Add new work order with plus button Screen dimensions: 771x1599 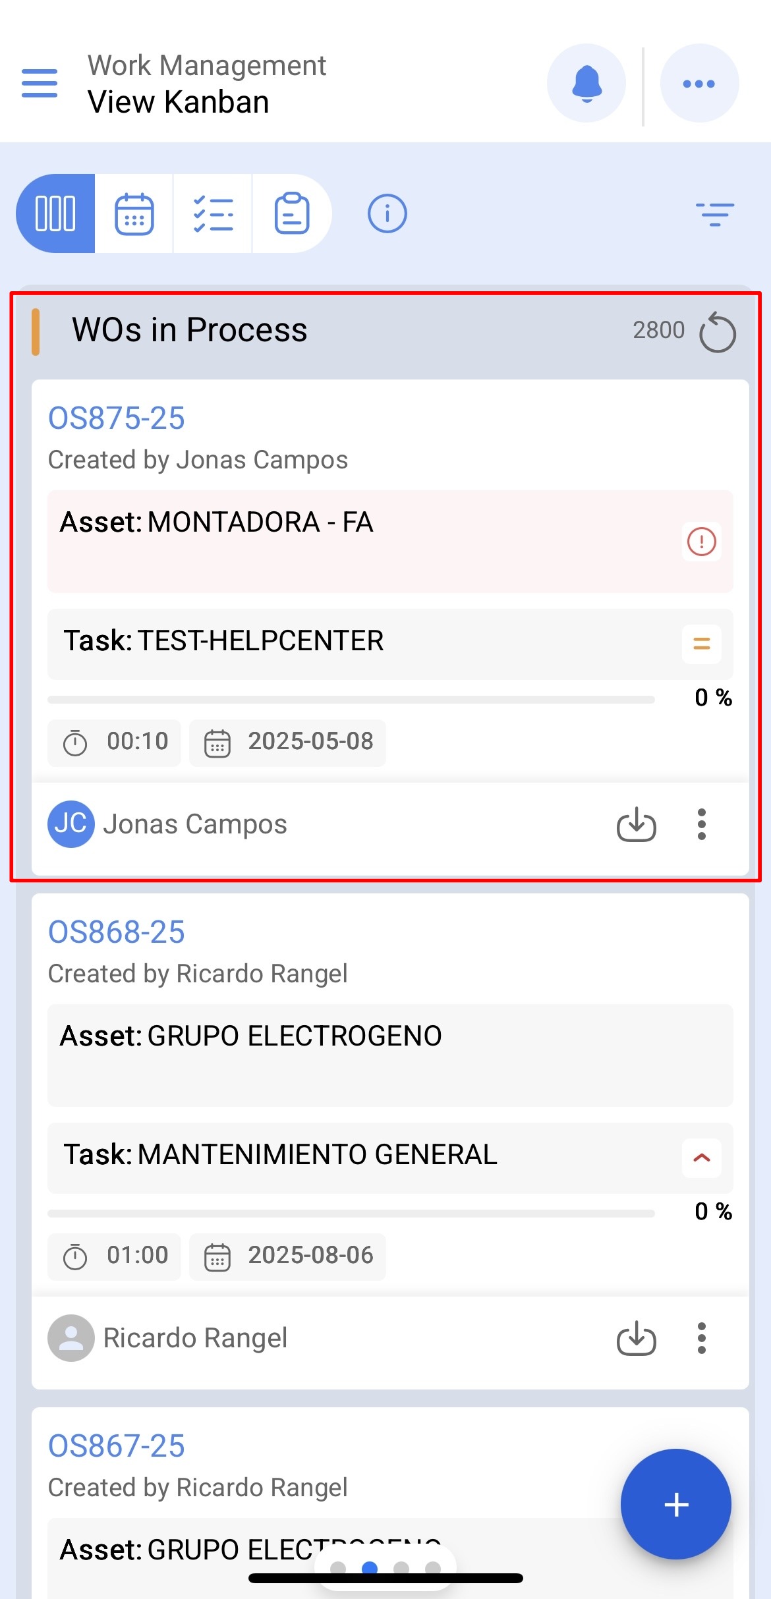[676, 1504]
